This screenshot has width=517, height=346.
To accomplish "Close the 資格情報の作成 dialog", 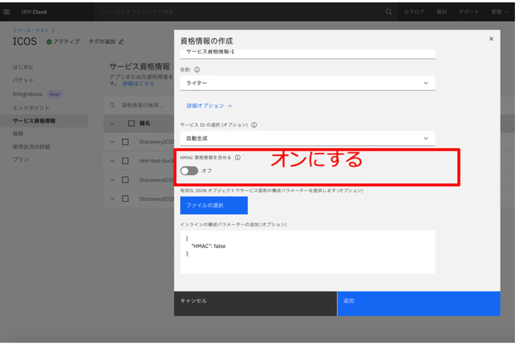I will click(x=491, y=39).
